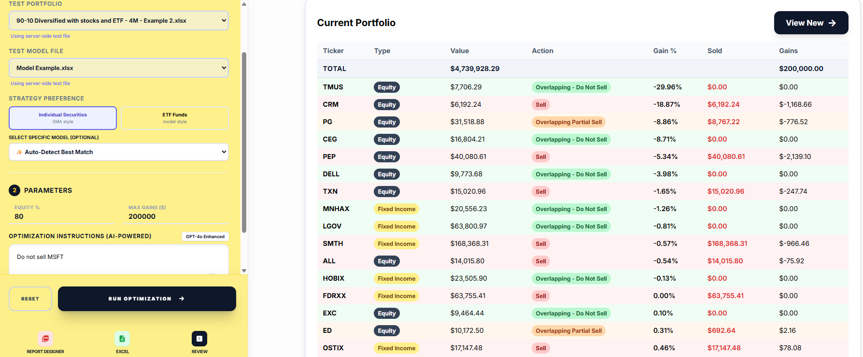Click the Sell badge in SMTH row
Image resolution: width=863 pixels, height=357 pixels.
click(x=541, y=244)
